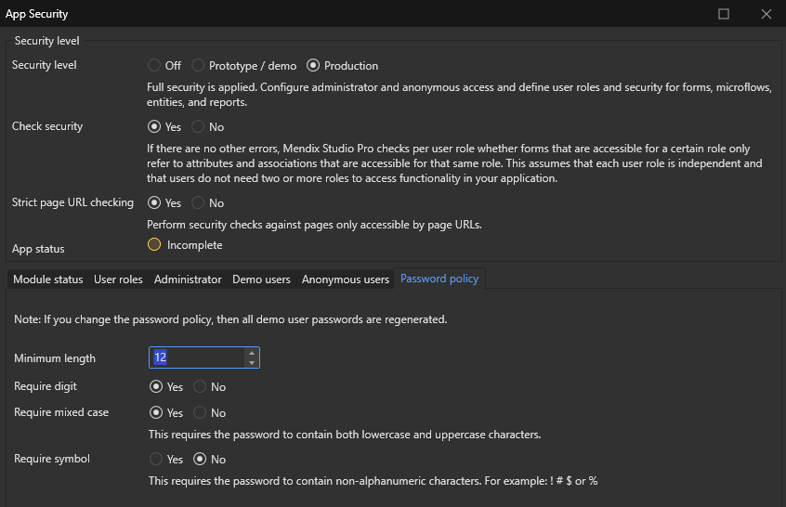Screen dimensions: 786x507
Task: Enable Require symbol with Yes
Action: [155, 460]
